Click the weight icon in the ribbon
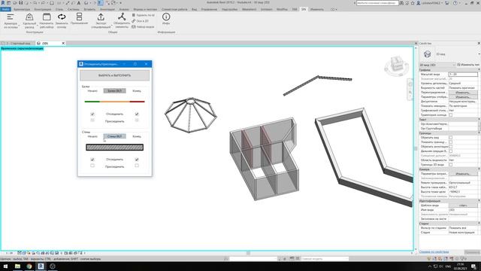 [29, 17]
